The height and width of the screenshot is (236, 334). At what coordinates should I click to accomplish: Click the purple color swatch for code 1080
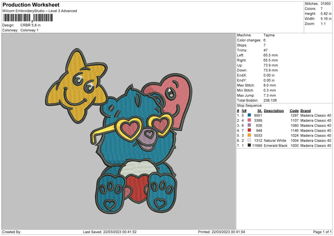pyautogui.click(x=249, y=125)
